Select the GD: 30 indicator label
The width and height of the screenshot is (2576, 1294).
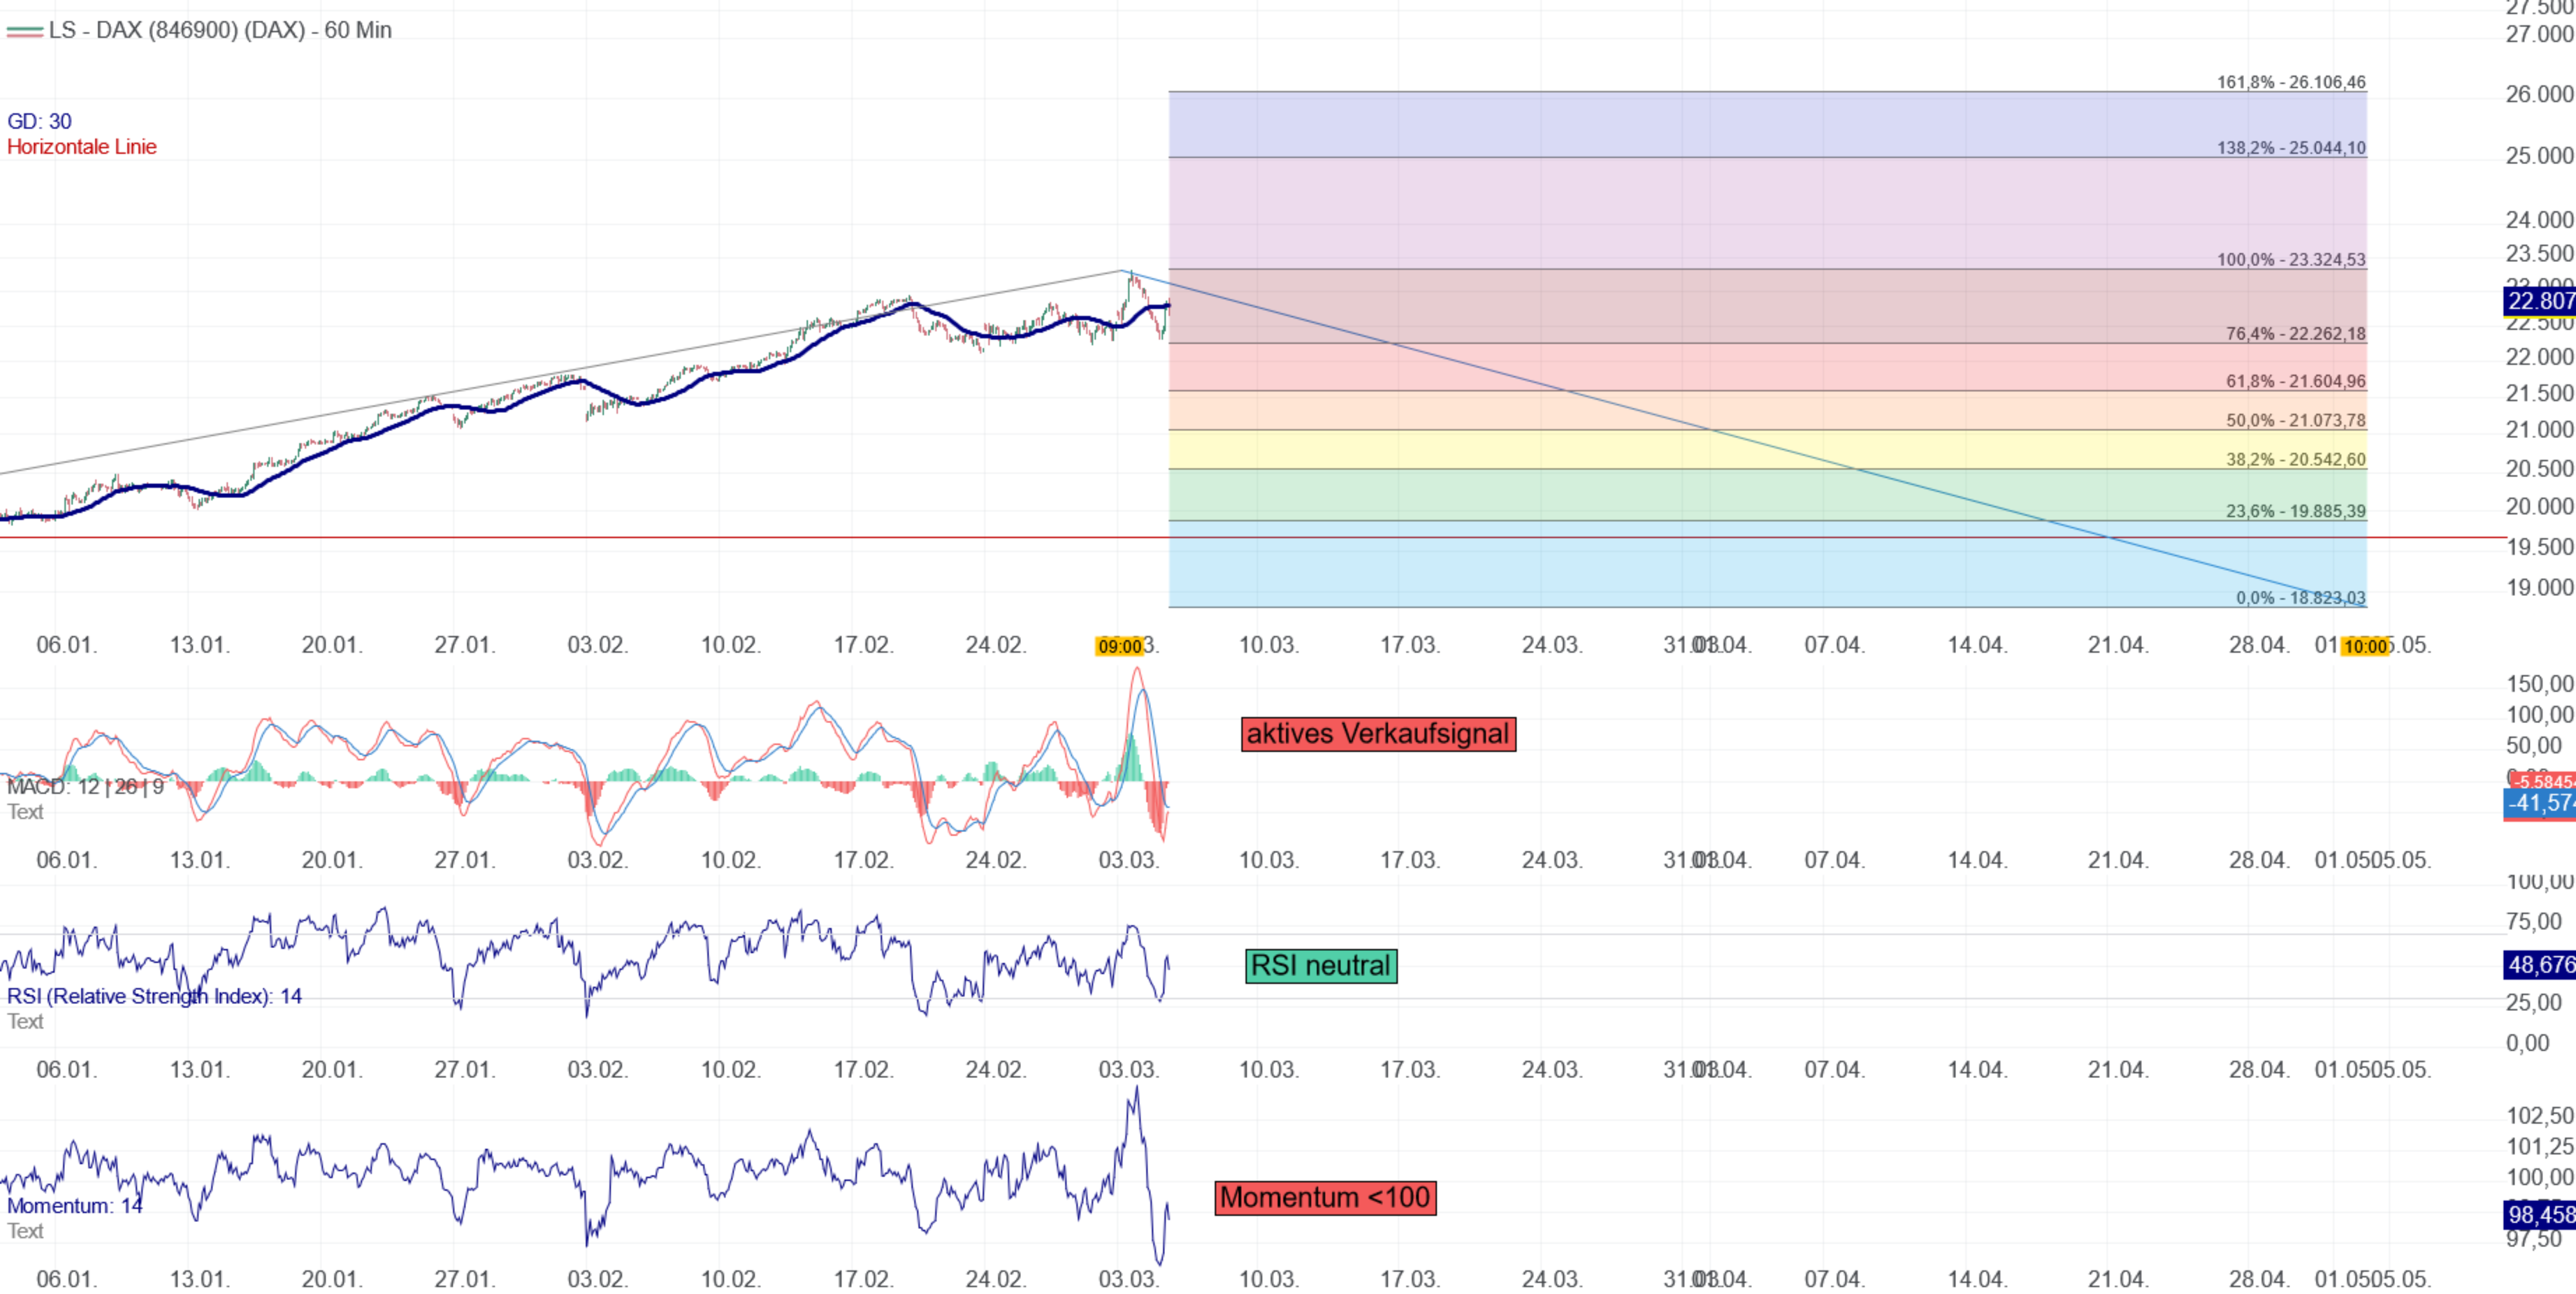pos(39,121)
